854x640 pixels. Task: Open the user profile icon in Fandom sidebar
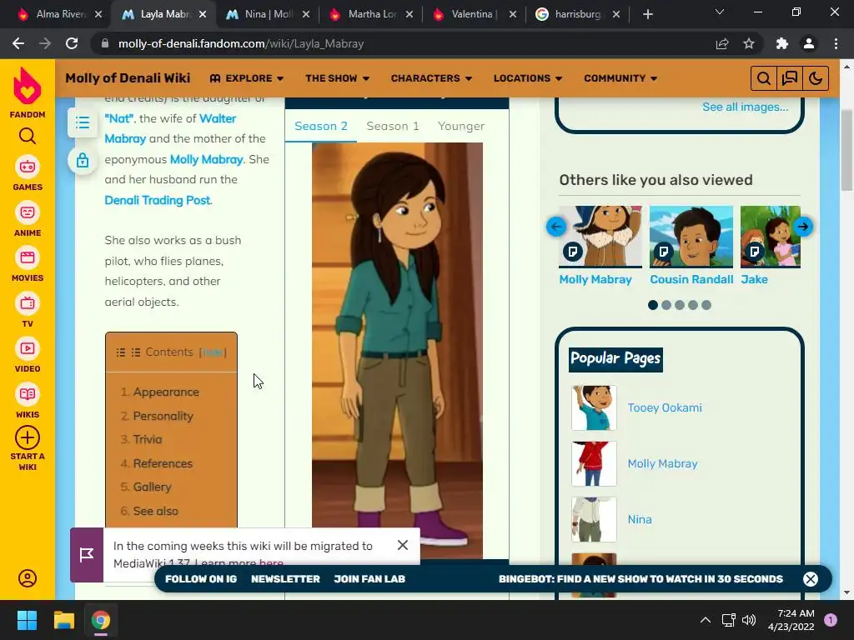pos(28,578)
